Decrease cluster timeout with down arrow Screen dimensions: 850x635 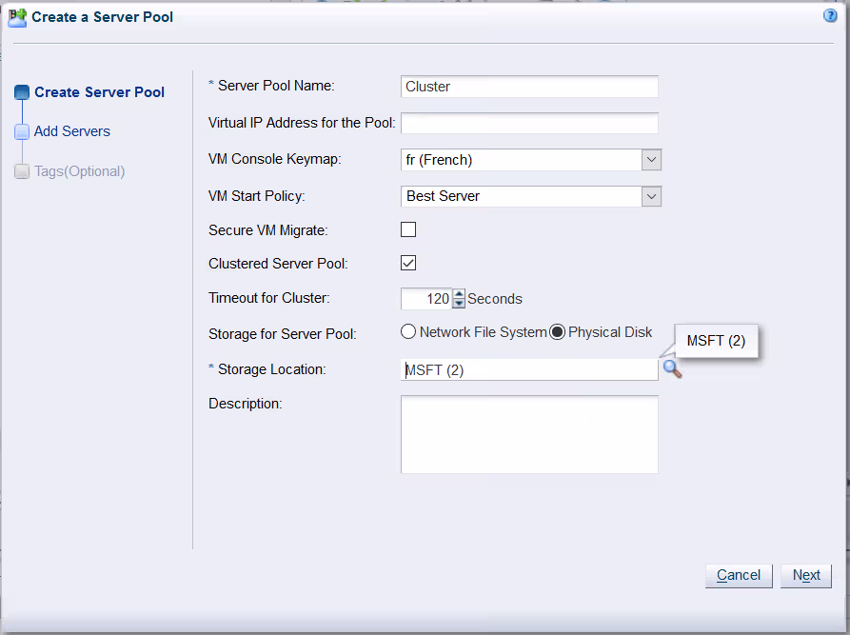coord(459,304)
